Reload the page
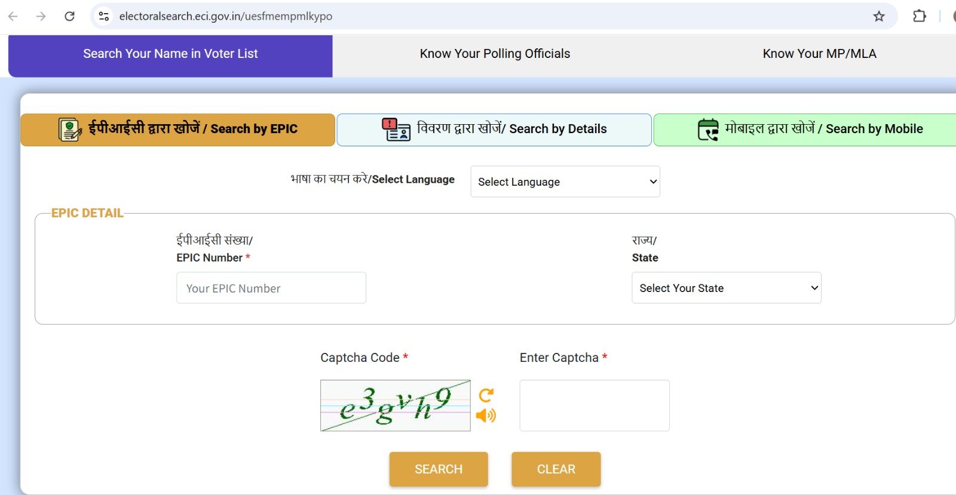Screen dimensions: 956x495 pyautogui.click(x=69, y=16)
